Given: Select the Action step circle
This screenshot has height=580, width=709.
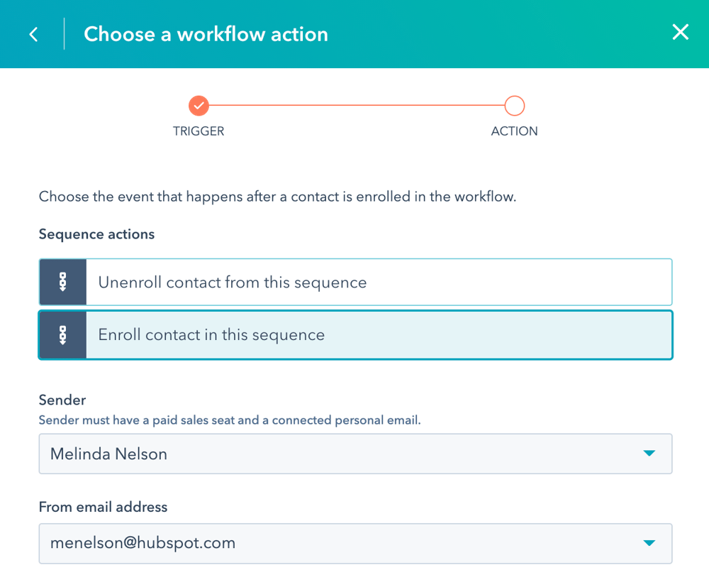Looking at the screenshot, I should pos(515,106).
